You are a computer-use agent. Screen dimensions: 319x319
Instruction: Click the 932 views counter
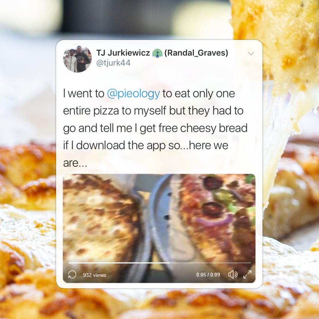94,275
